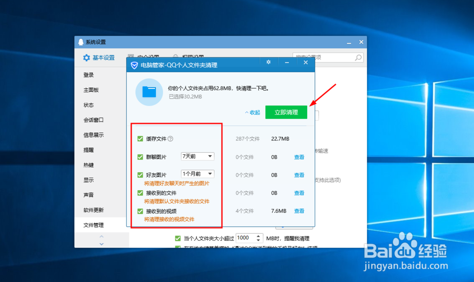This screenshot has height=282, width=474.
Task: Uncheck the 缓存文件 checkbox
Action: point(140,139)
